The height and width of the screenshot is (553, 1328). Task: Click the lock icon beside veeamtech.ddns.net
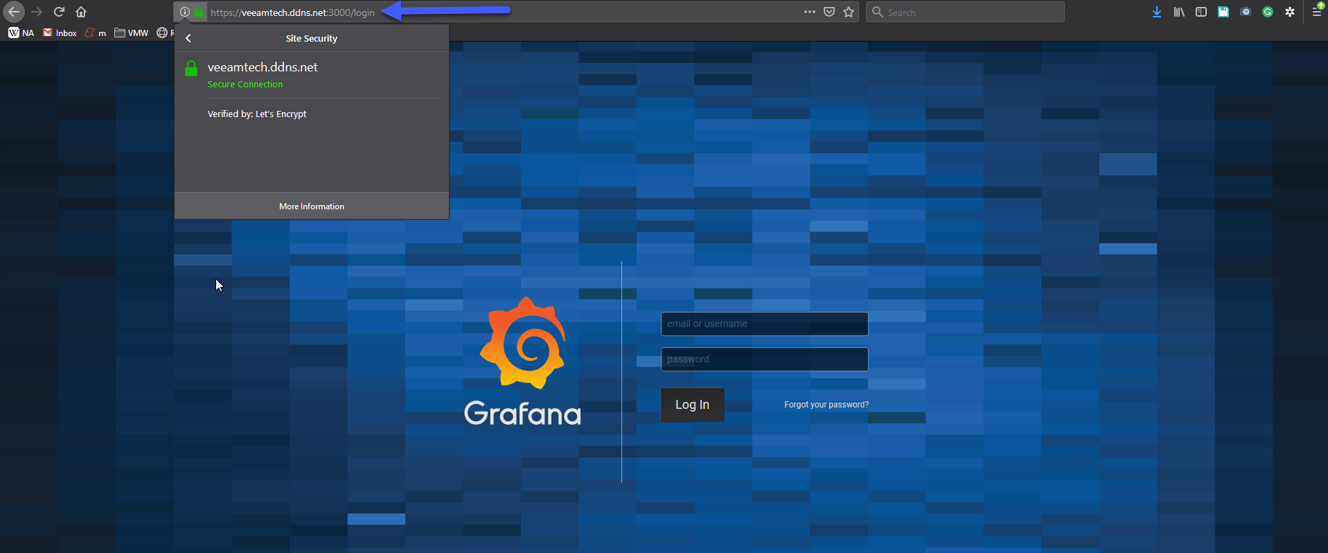[191, 68]
